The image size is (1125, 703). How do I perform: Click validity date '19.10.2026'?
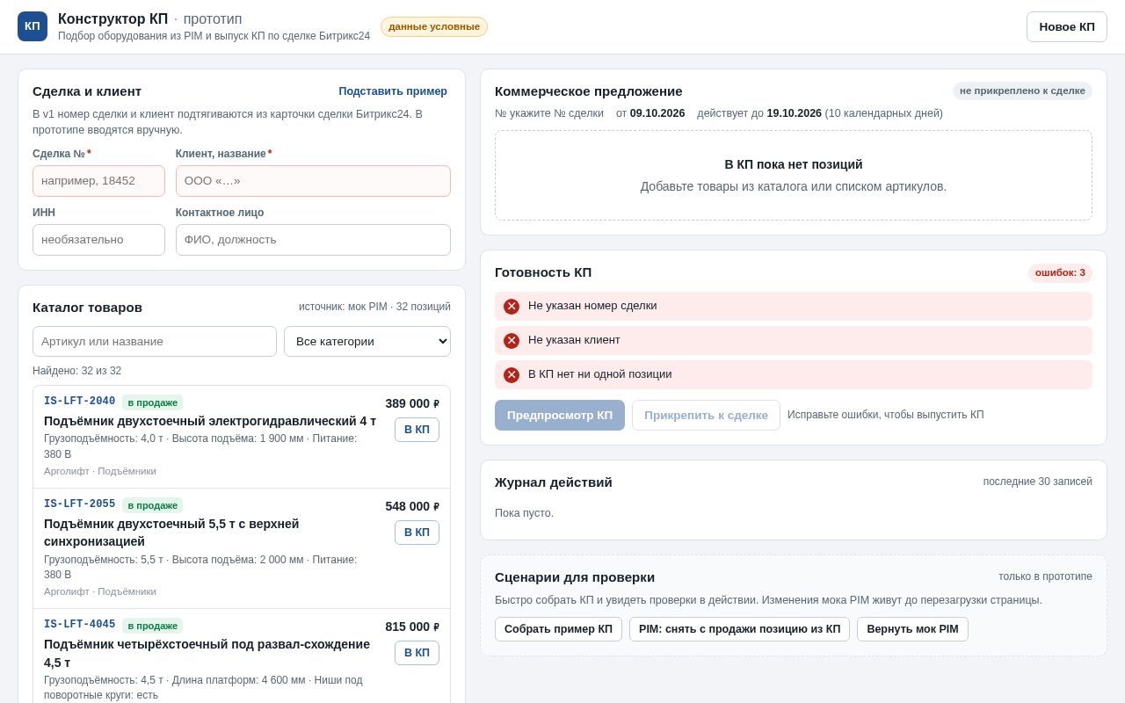pos(795,113)
